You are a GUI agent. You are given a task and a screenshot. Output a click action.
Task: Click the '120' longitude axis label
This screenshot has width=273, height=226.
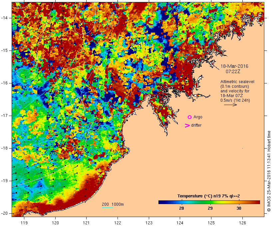(x=55, y=223)
